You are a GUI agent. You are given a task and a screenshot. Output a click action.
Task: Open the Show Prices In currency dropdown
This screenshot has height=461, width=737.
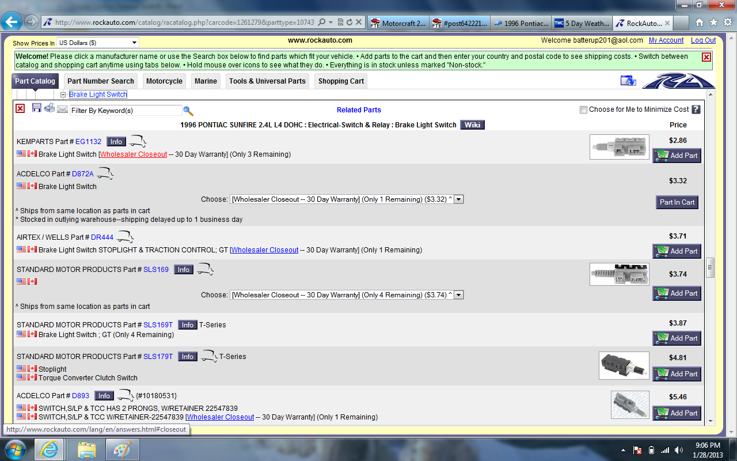pyautogui.click(x=98, y=43)
